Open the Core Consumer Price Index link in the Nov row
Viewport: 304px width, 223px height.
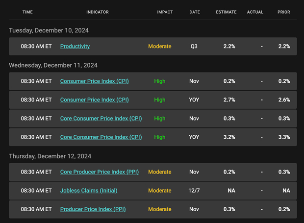pos(101,119)
